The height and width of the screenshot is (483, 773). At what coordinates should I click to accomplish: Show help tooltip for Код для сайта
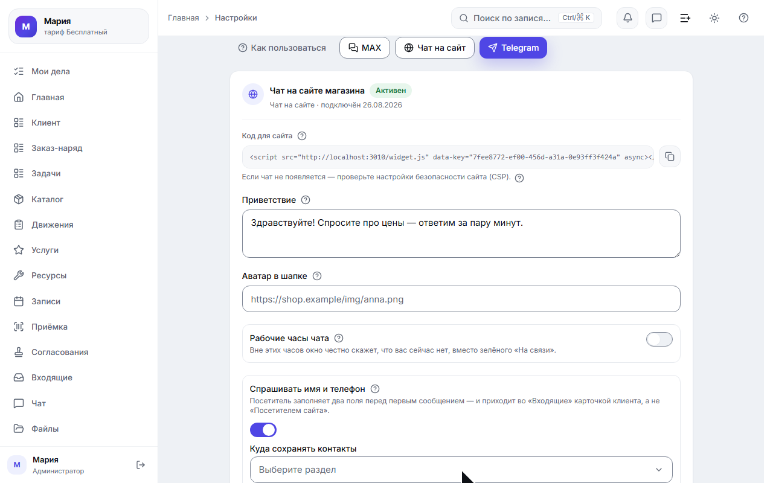tap(303, 136)
